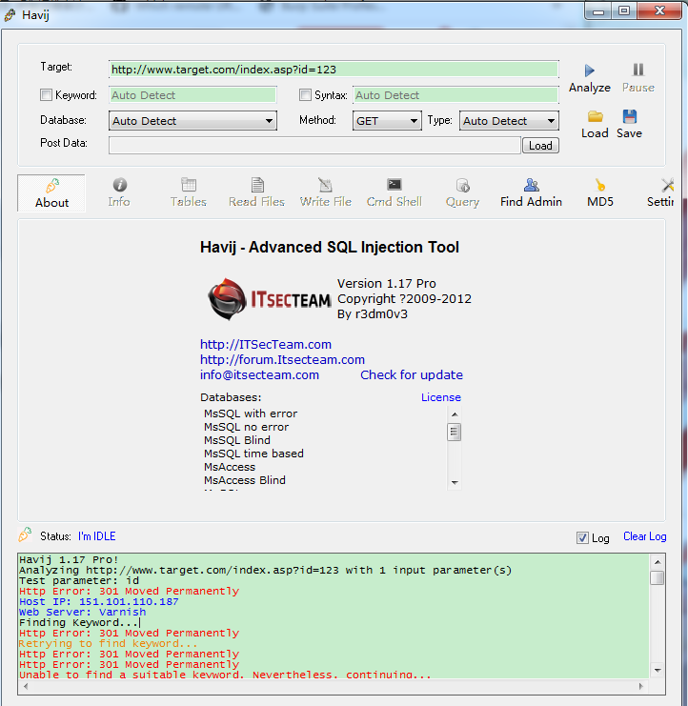The height and width of the screenshot is (706, 688).
Task: Open the forum.Itsecteam.com link
Action: click(x=282, y=360)
